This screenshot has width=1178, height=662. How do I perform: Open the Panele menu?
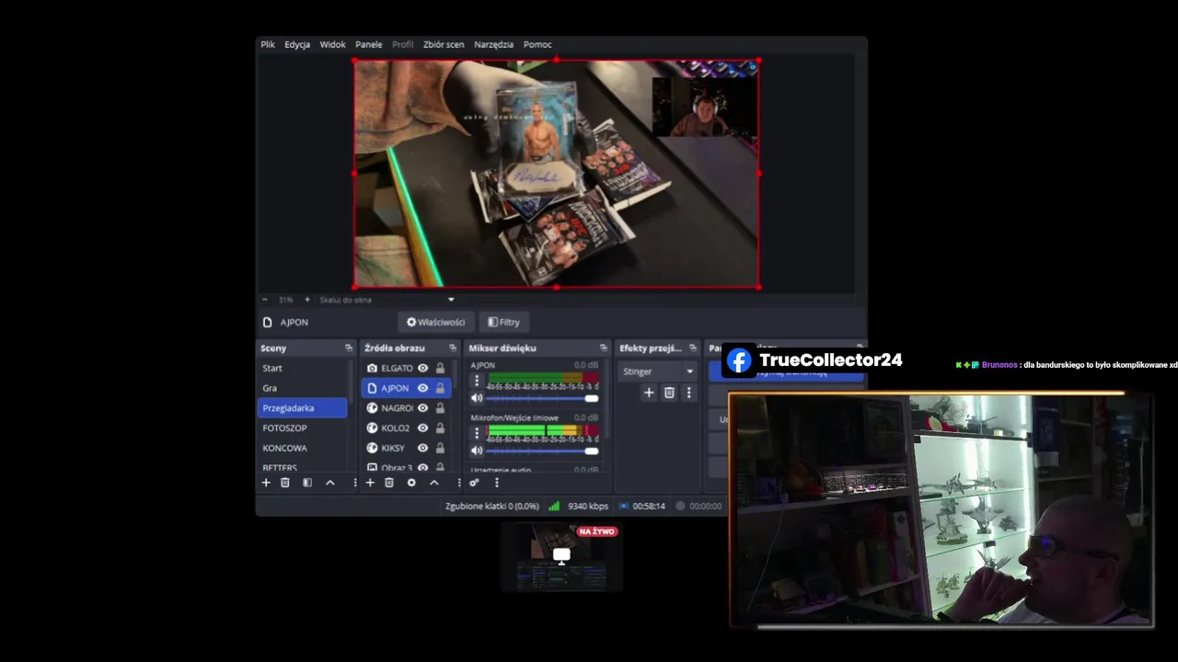click(x=368, y=44)
